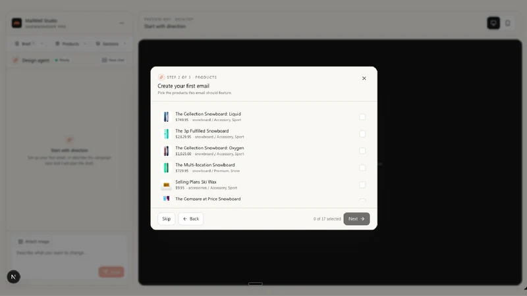Check Selling Plans Ski Wax checkbox

[362, 185]
